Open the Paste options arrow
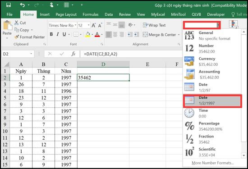This screenshot has height=169, width=248. click(7, 38)
